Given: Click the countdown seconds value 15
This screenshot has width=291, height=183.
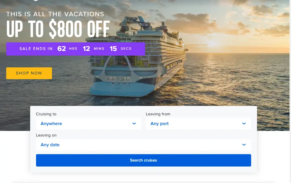Looking at the screenshot, I should click(113, 49).
